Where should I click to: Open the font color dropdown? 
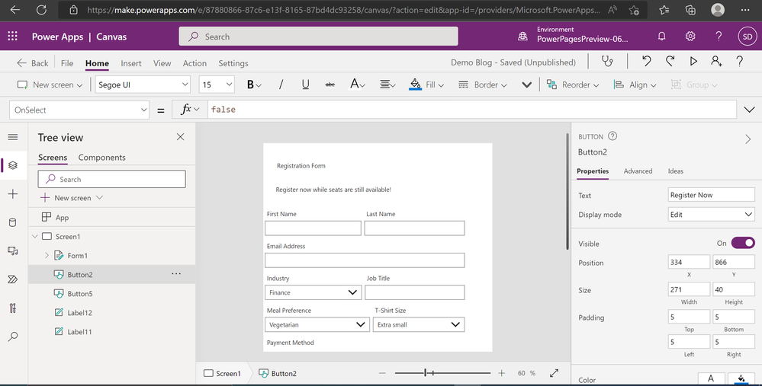coord(358,85)
